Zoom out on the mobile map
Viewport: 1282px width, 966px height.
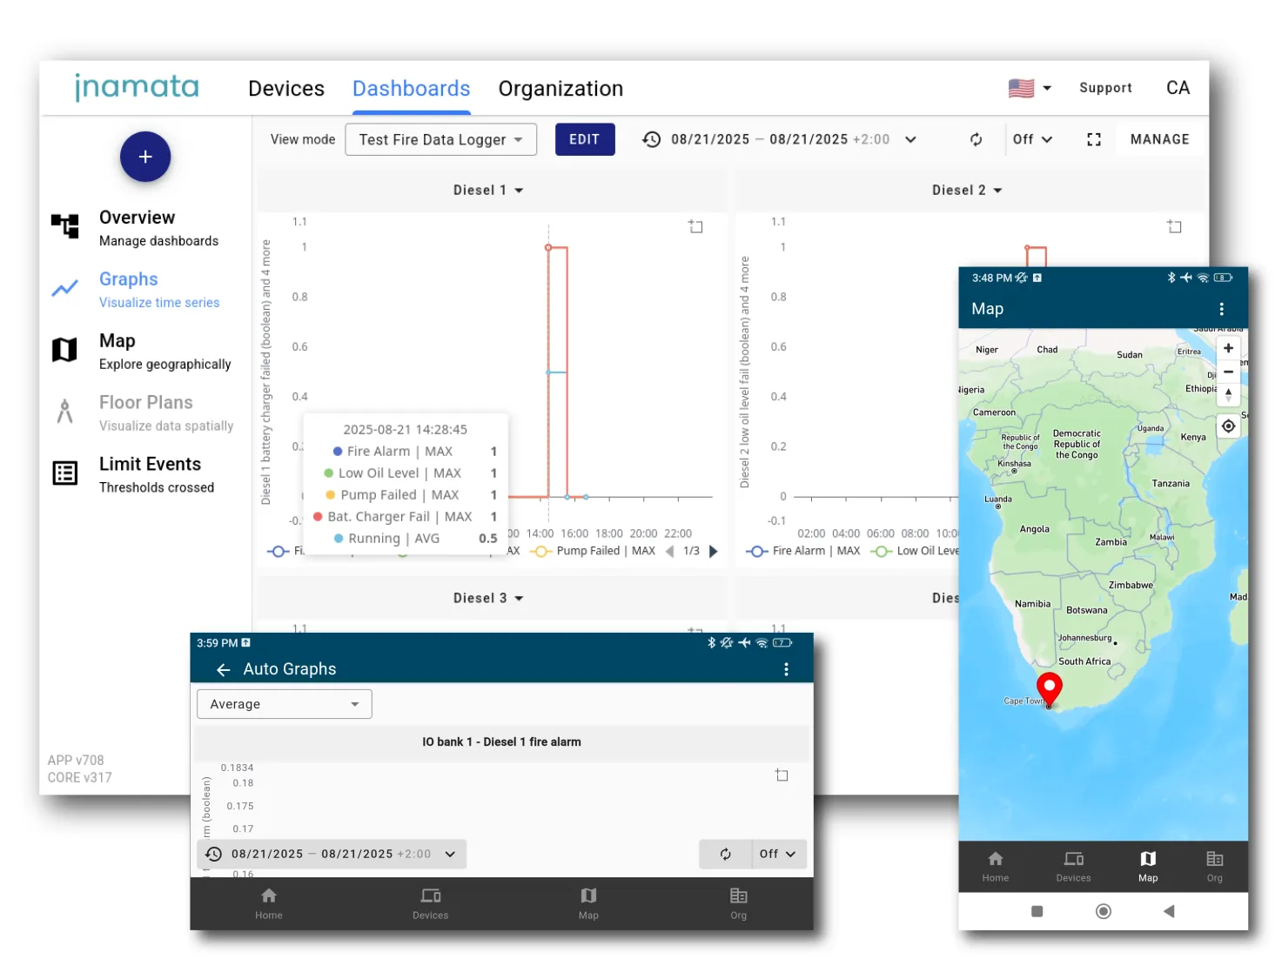1228,372
